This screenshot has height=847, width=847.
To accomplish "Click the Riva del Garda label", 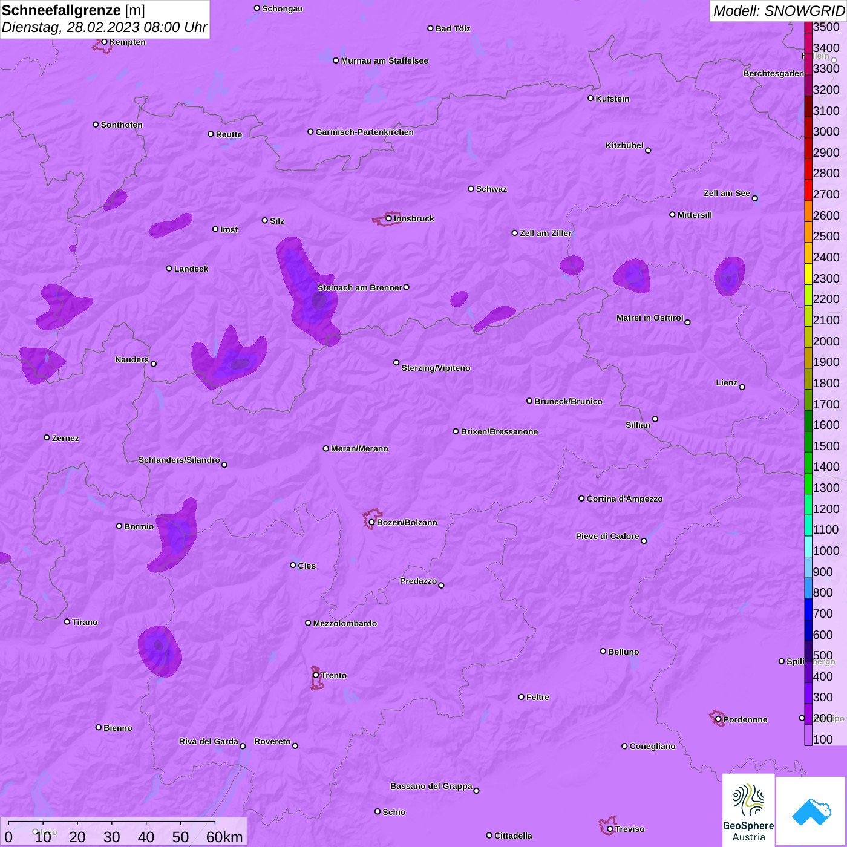I will (209, 741).
